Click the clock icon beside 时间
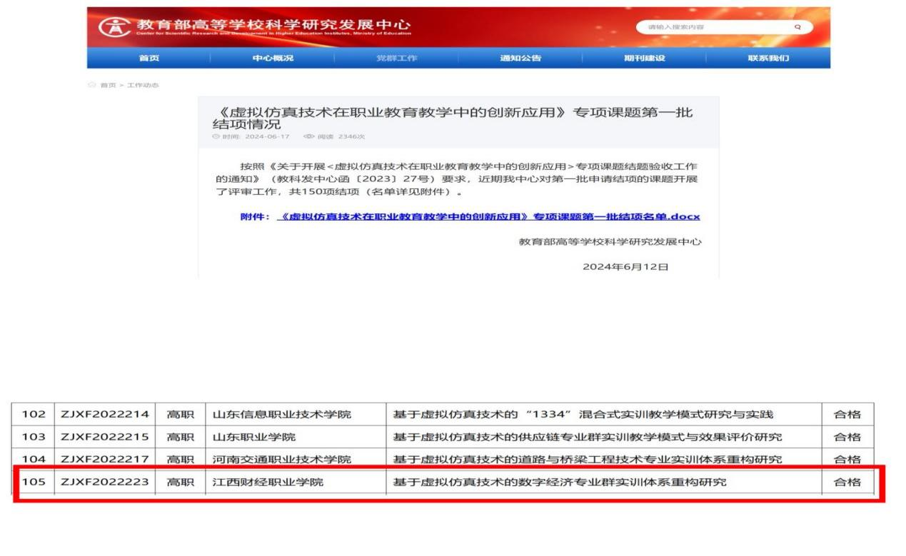The height and width of the screenshot is (556, 906). coord(215,136)
